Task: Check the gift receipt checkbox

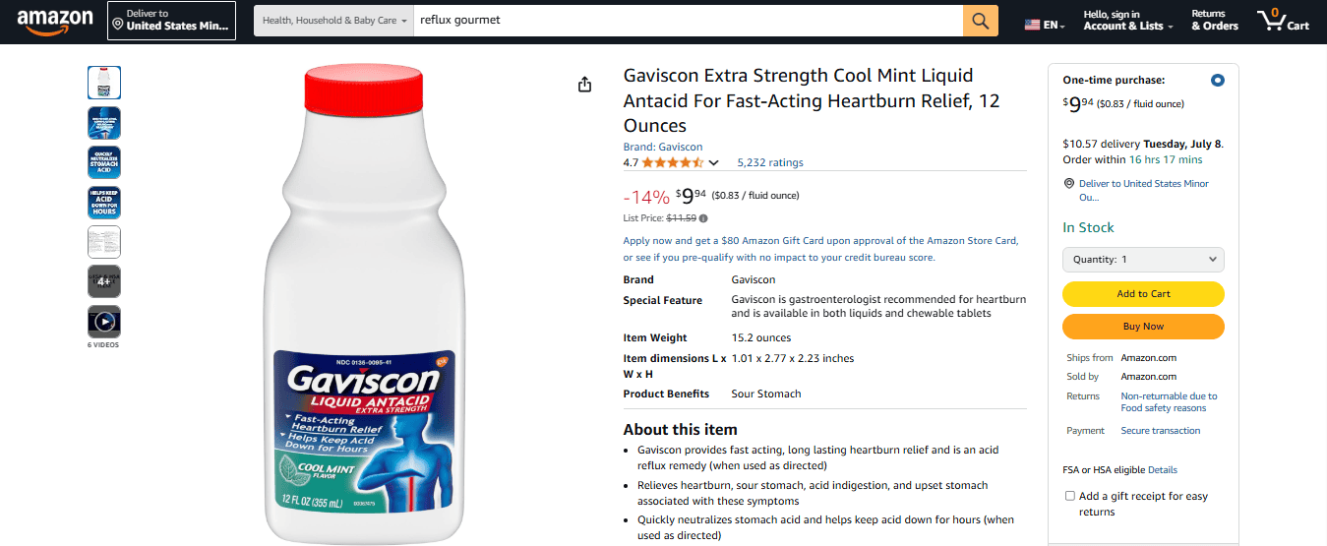Action: 1070,496
